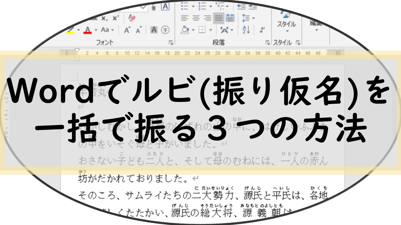Viewport: 401px width, 225px height.
Task: Apply subscript formatting
Action: (x=104, y=18)
